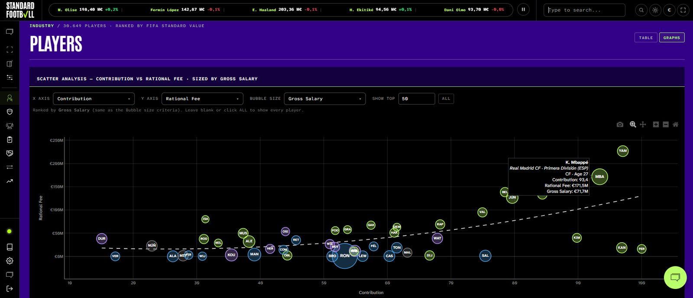Open the Clubs shield icon in sidebar
Image resolution: width=693 pixels, height=298 pixels.
[x=10, y=112]
